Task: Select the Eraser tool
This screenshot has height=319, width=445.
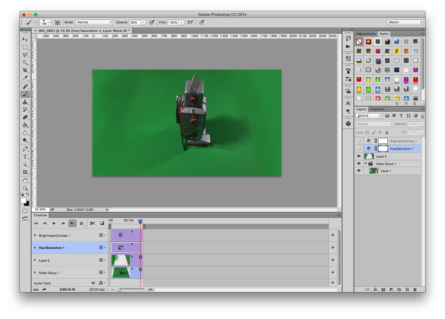Action: tap(25, 117)
